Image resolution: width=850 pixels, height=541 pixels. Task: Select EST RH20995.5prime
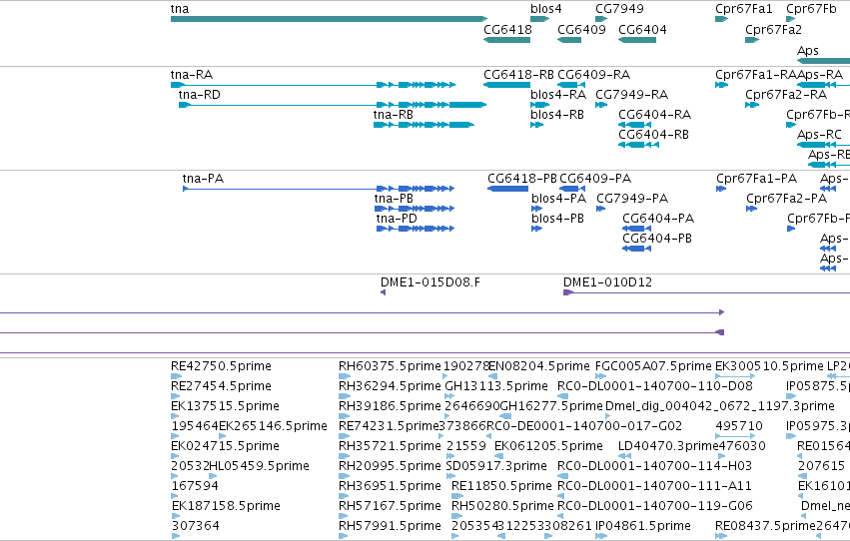click(390, 466)
